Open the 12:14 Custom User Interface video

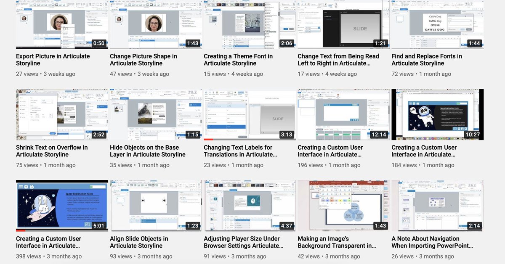[x=343, y=114]
